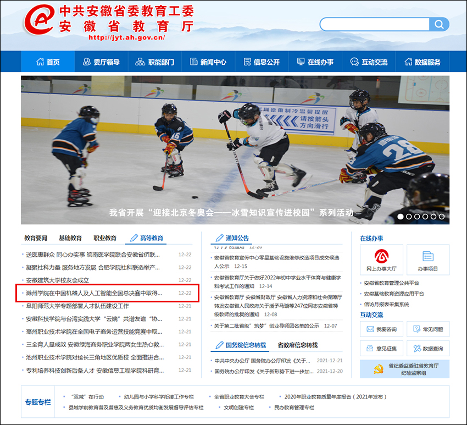Click the 数据查询 icon button

[x=428, y=349]
